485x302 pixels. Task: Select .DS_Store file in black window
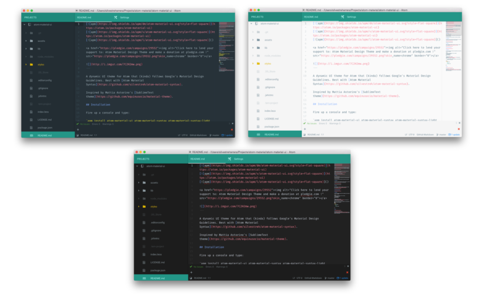coord(156,215)
